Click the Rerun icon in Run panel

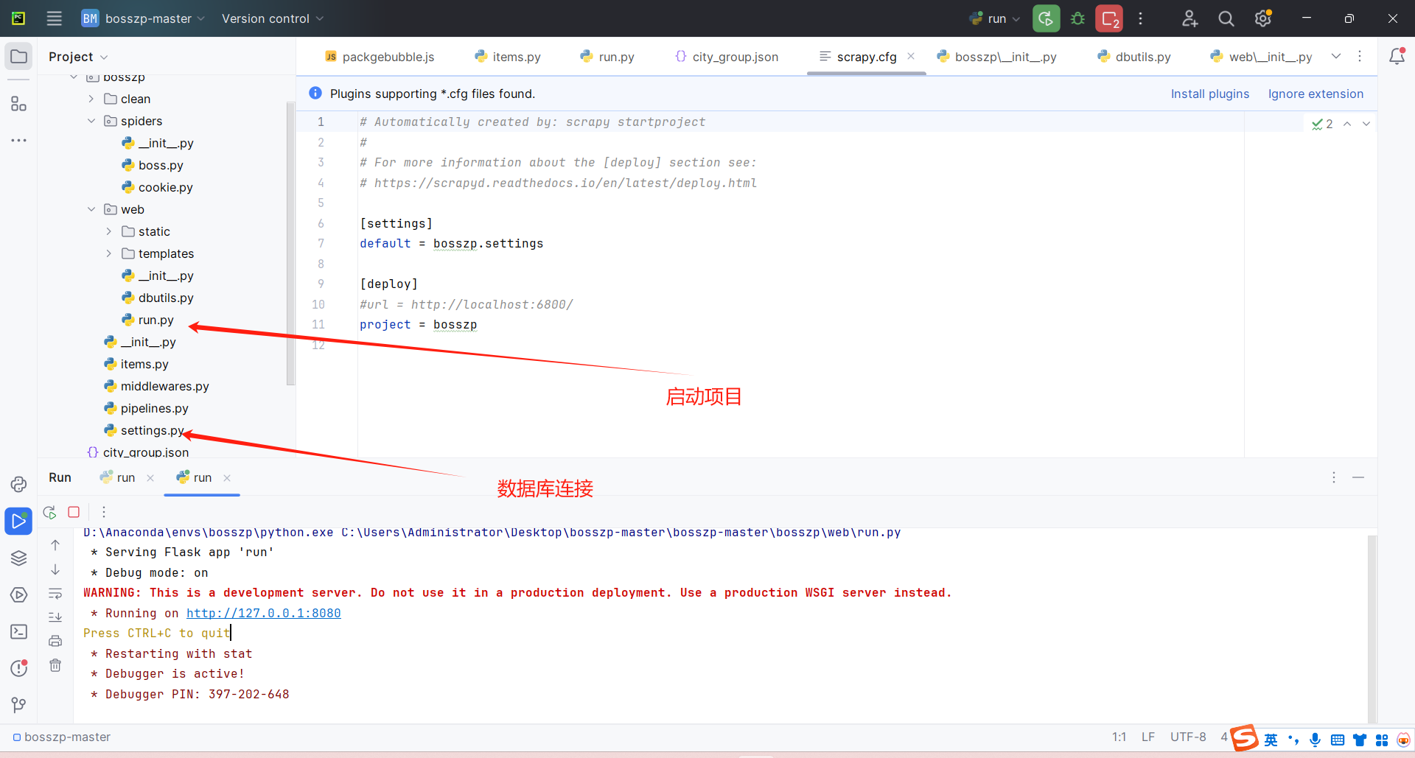[49, 511]
